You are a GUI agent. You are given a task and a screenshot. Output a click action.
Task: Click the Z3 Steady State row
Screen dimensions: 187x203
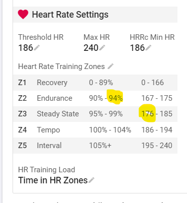(x=95, y=114)
